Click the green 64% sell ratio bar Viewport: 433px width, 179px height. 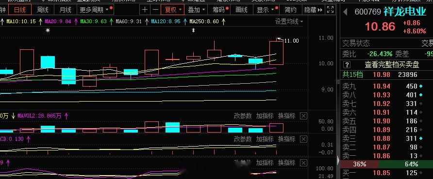coord(406,164)
